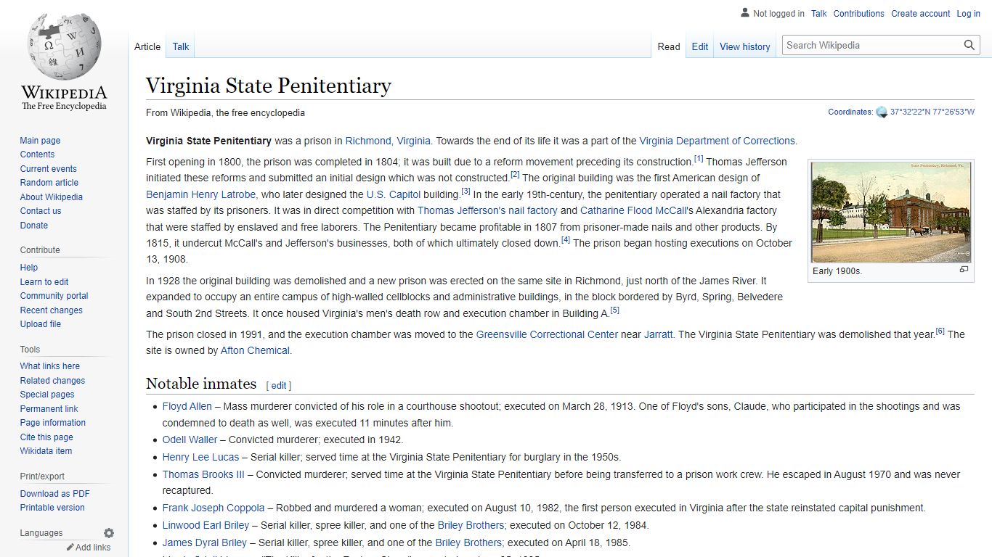Screen dimensions: 992x557
Task: Open the user Talk link at top right
Action: 819,14
